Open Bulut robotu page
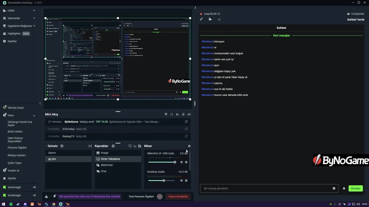The height and width of the screenshot is (207, 369). click(x=15, y=131)
